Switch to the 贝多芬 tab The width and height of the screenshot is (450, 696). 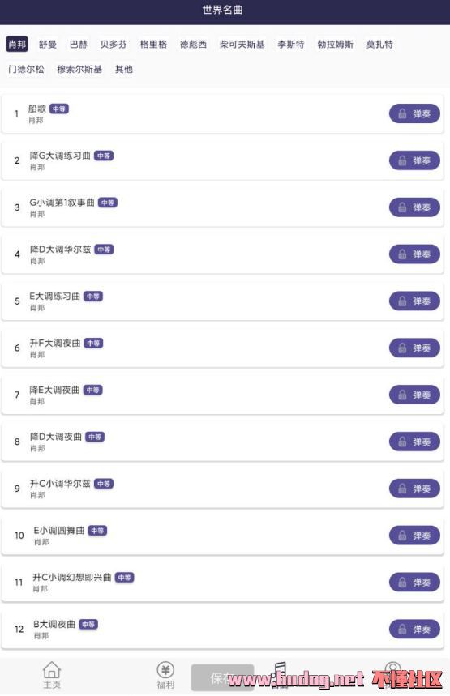114,44
